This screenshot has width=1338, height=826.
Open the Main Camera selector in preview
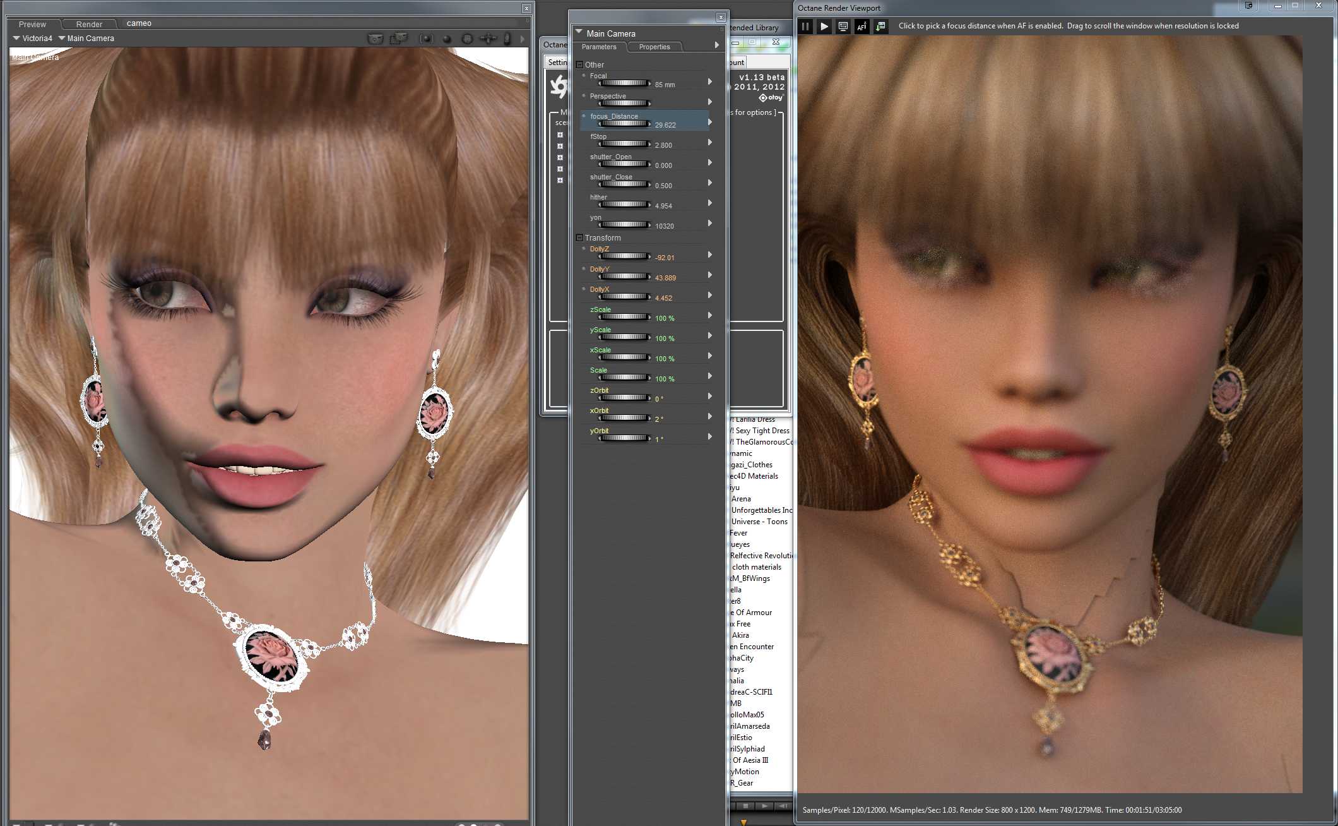[86, 39]
